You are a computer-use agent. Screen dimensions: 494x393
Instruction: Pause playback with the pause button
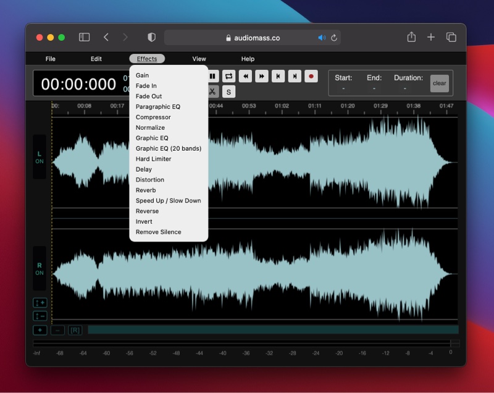(212, 76)
